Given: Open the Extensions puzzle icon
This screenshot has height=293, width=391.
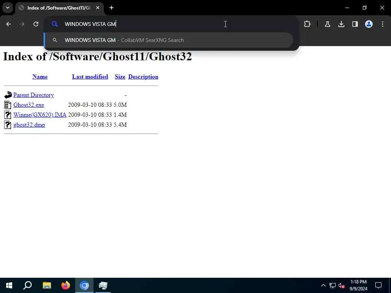Looking at the screenshot, I should 307,24.
